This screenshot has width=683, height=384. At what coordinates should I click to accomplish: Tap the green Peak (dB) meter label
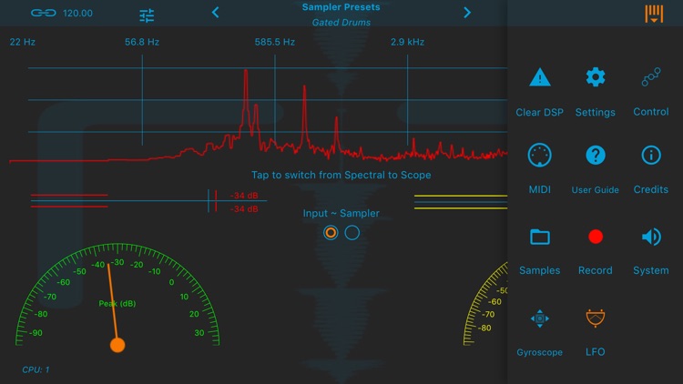(117, 303)
